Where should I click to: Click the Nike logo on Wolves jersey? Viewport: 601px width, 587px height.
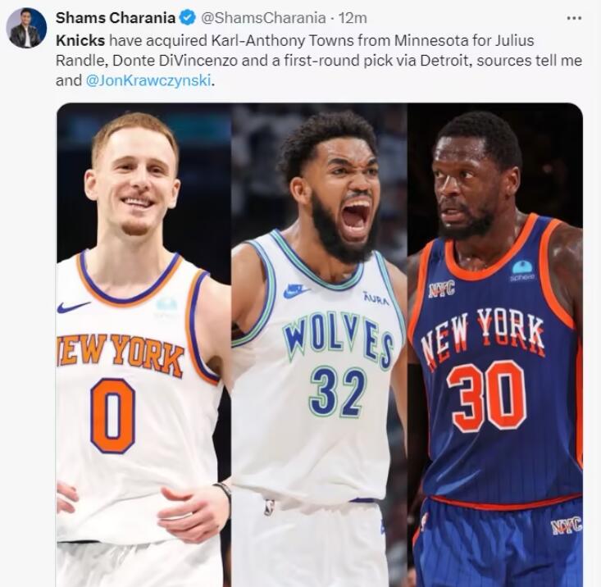[297, 291]
